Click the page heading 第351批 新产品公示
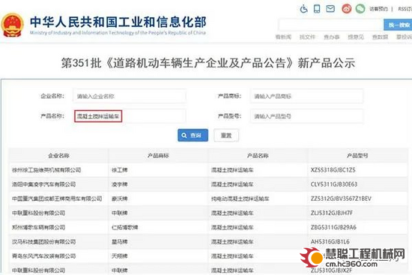 (x=207, y=63)
